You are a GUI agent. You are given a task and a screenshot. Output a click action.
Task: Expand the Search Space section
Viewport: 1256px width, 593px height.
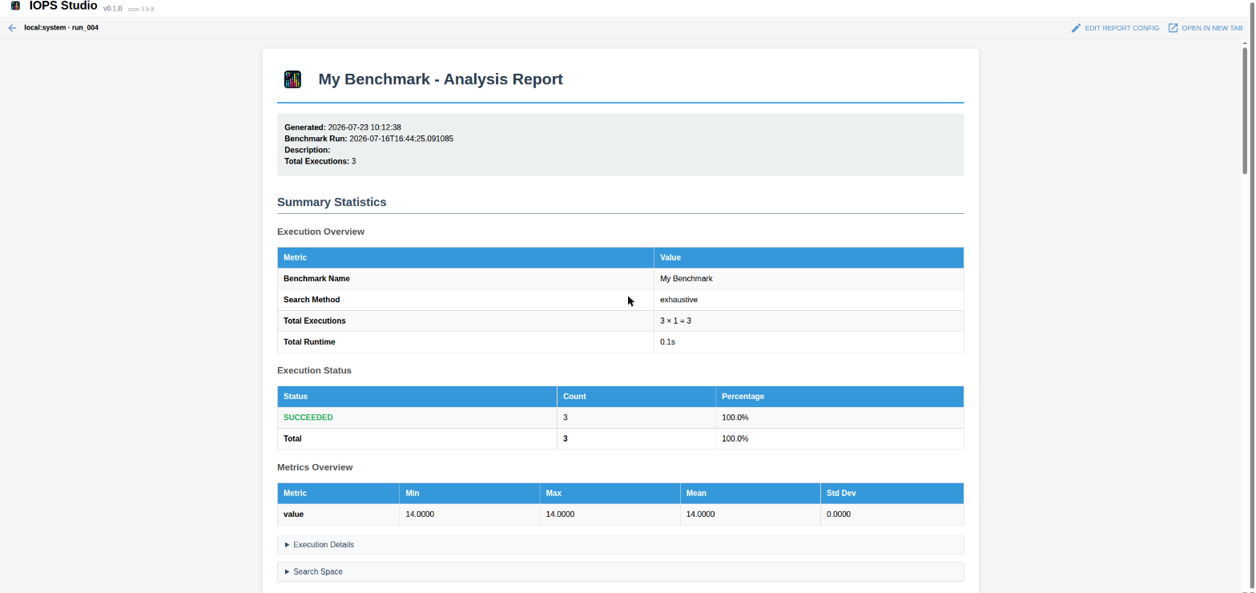pos(620,572)
